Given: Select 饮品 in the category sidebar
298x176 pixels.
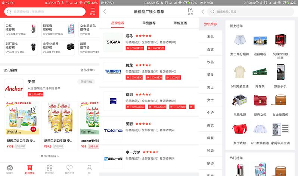Looking at the screenshot, I should tap(210, 62).
